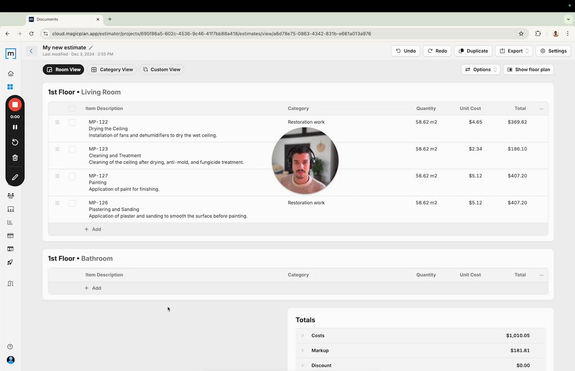Check the MP-123 Cleaning and Treatment checkbox
Screen dimensions: 575x371
[x=72, y=149]
